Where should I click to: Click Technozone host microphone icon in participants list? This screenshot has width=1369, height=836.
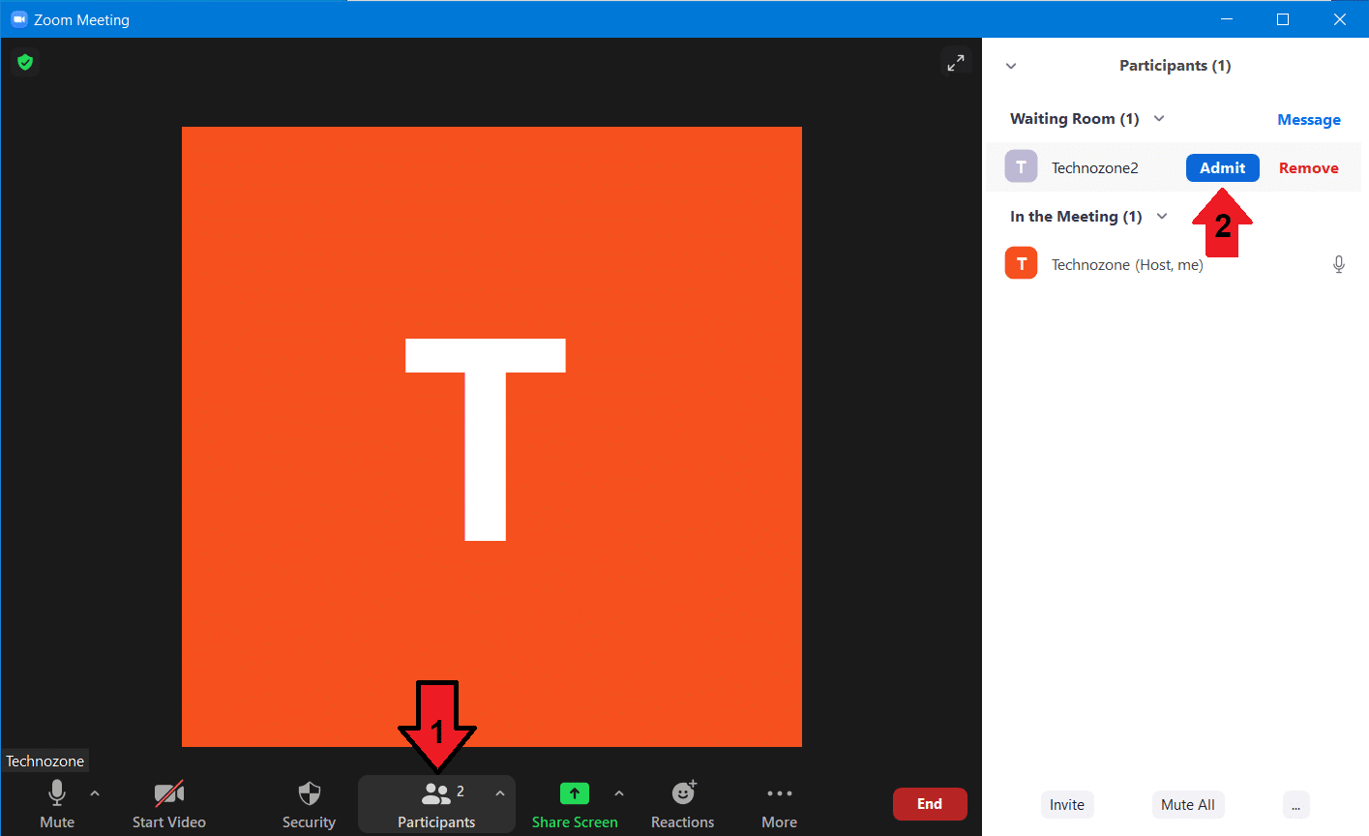click(x=1339, y=264)
